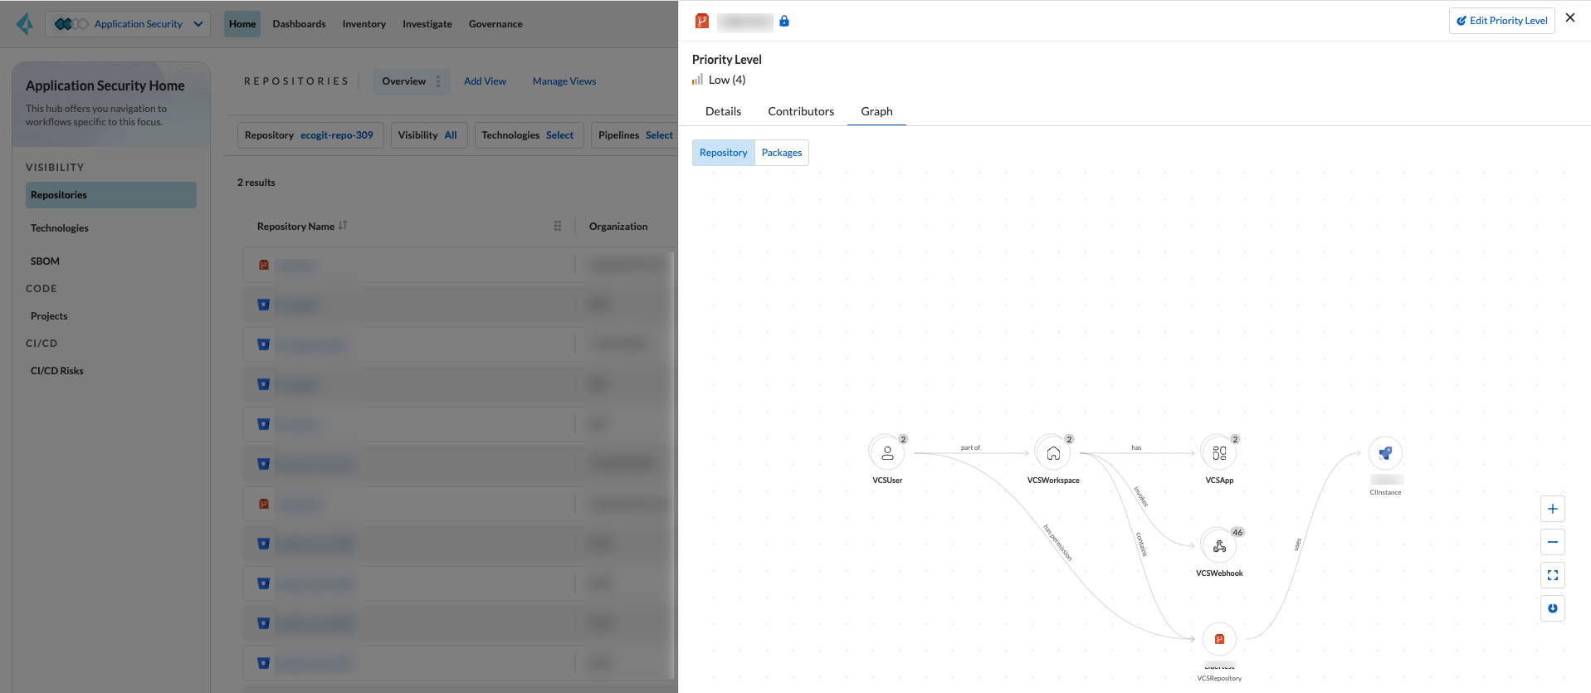Open the Overview view options kebab menu

[438, 81]
